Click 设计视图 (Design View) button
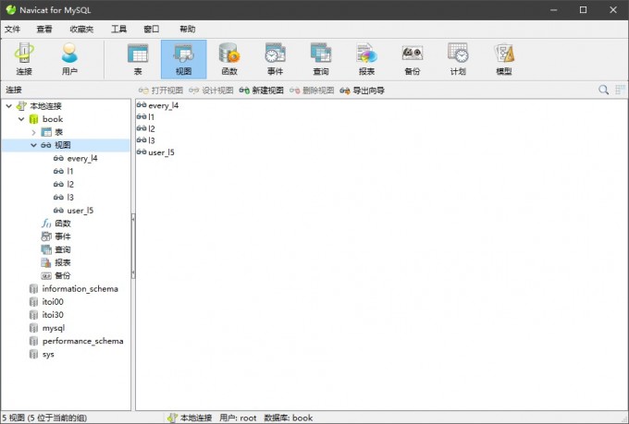Viewport: 629px width, 424px height. 211,91
